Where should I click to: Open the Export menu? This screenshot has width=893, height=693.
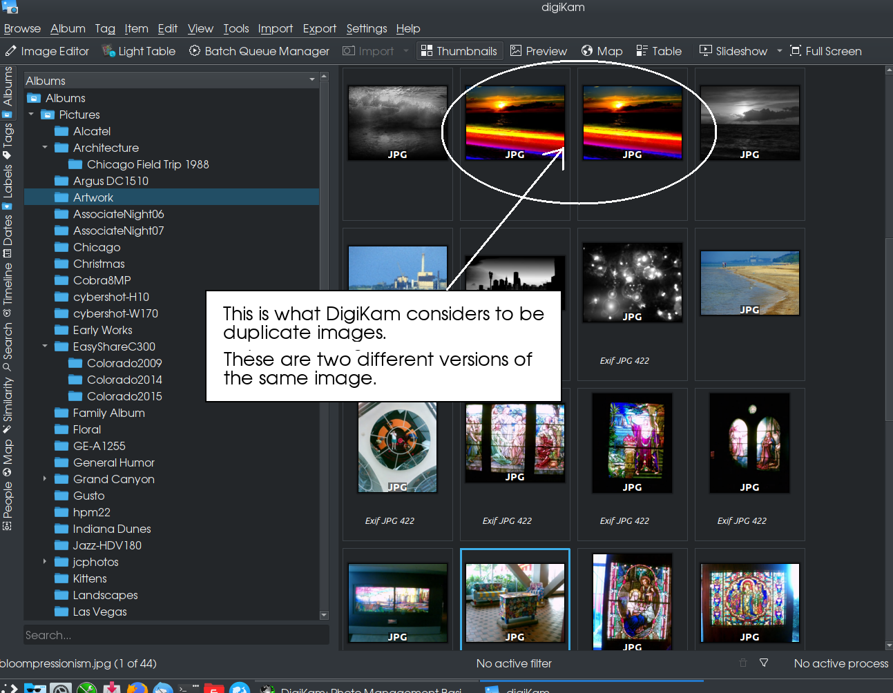[319, 28]
